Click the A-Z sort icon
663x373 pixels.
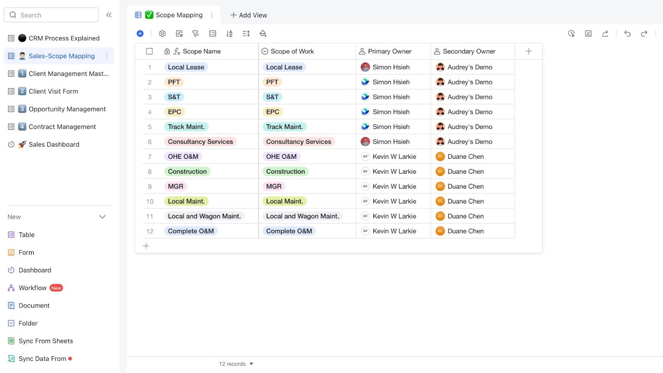[x=229, y=34]
